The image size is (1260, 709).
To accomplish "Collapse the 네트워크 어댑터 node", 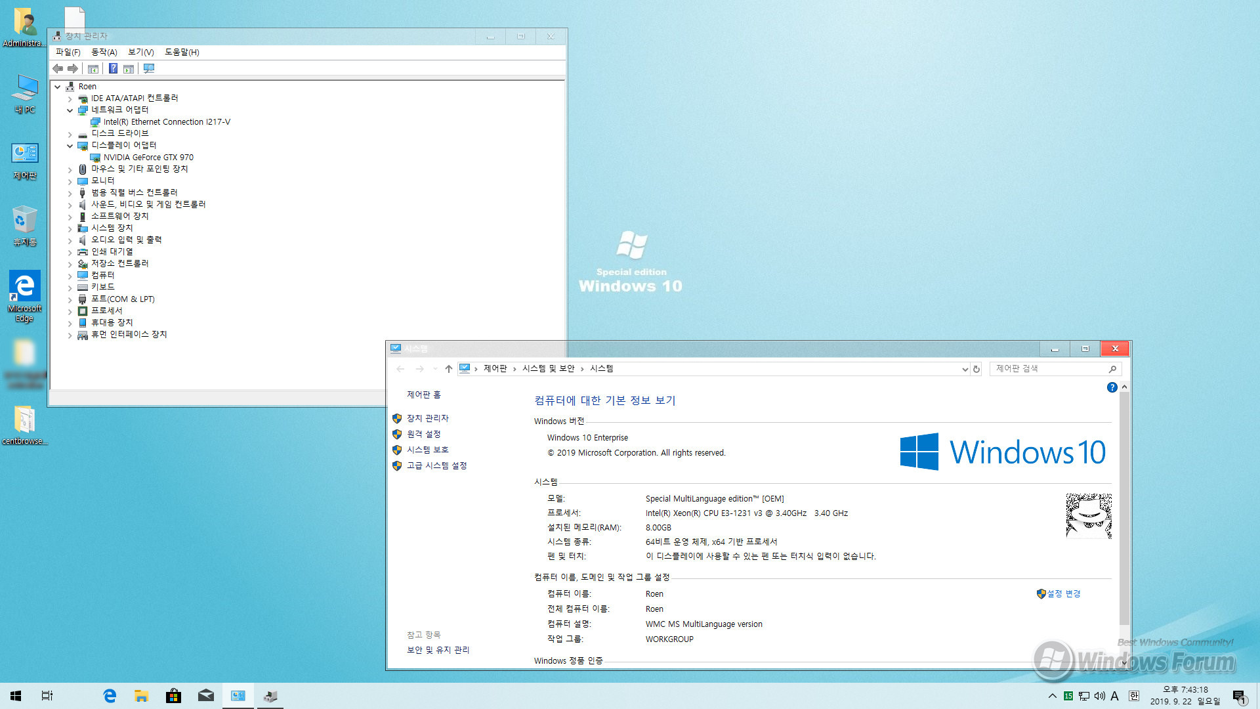I will point(70,110).
